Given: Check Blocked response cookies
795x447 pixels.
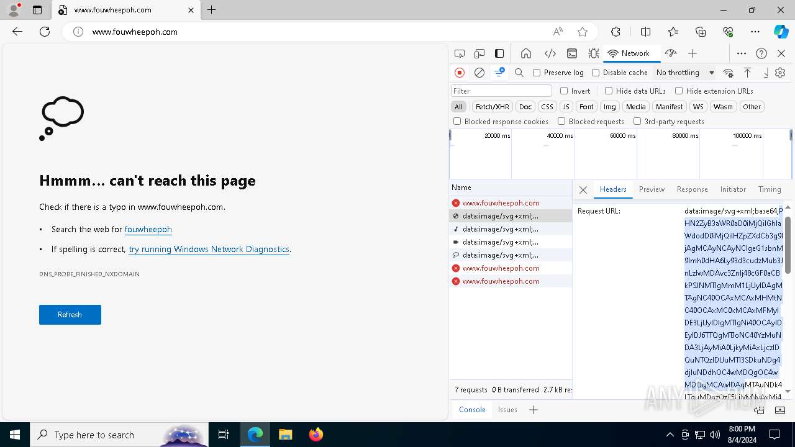Looking at the screenshot, I should [457, 122].
